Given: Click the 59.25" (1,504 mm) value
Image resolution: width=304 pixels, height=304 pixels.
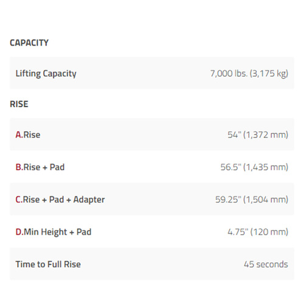Looking at the screenshot, I should [x=252, y=199].
